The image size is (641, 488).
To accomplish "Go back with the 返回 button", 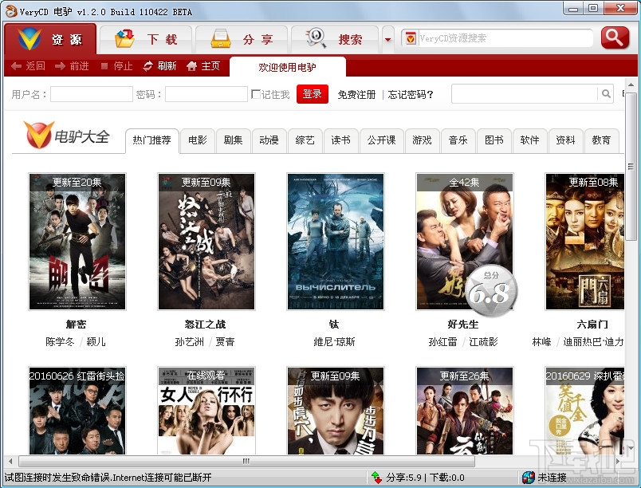I will (28, 66).
